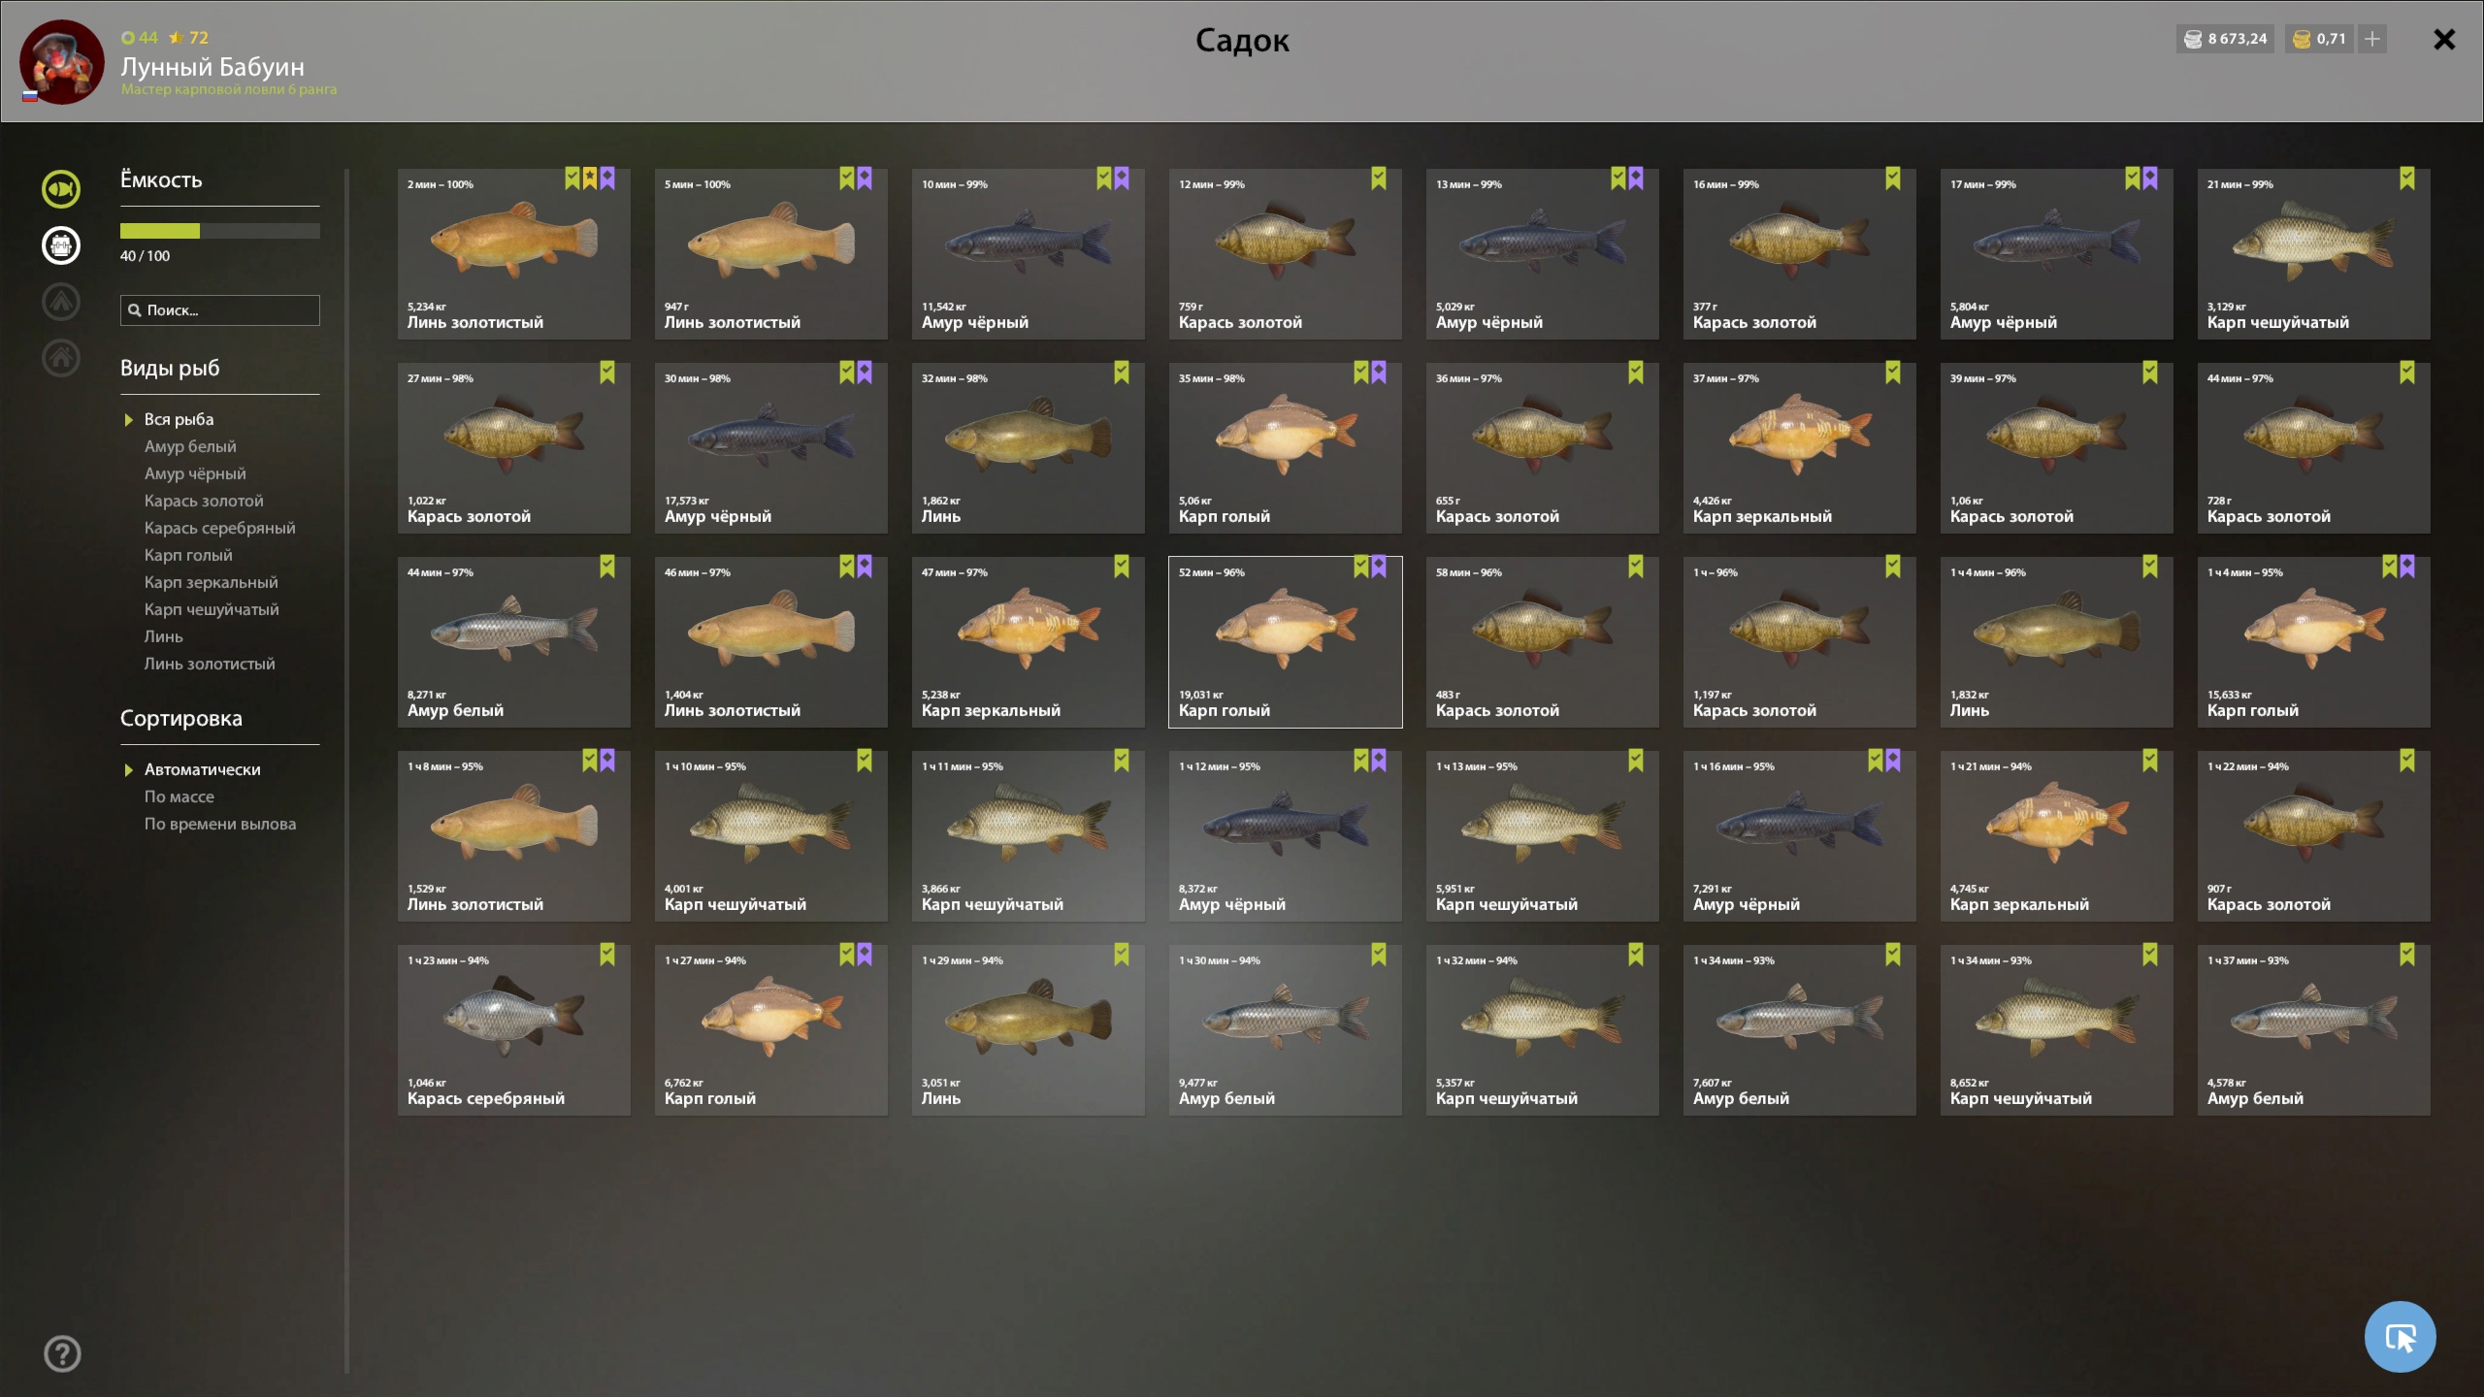The width and height of the screenshot is (2484, 1397).
Task: Click the capacity bar showing 40 / 100
Action: point(220,231)
